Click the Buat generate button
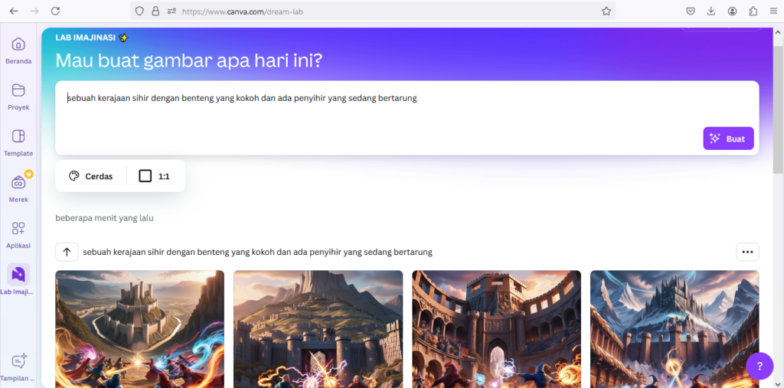 tap(728, 139)
